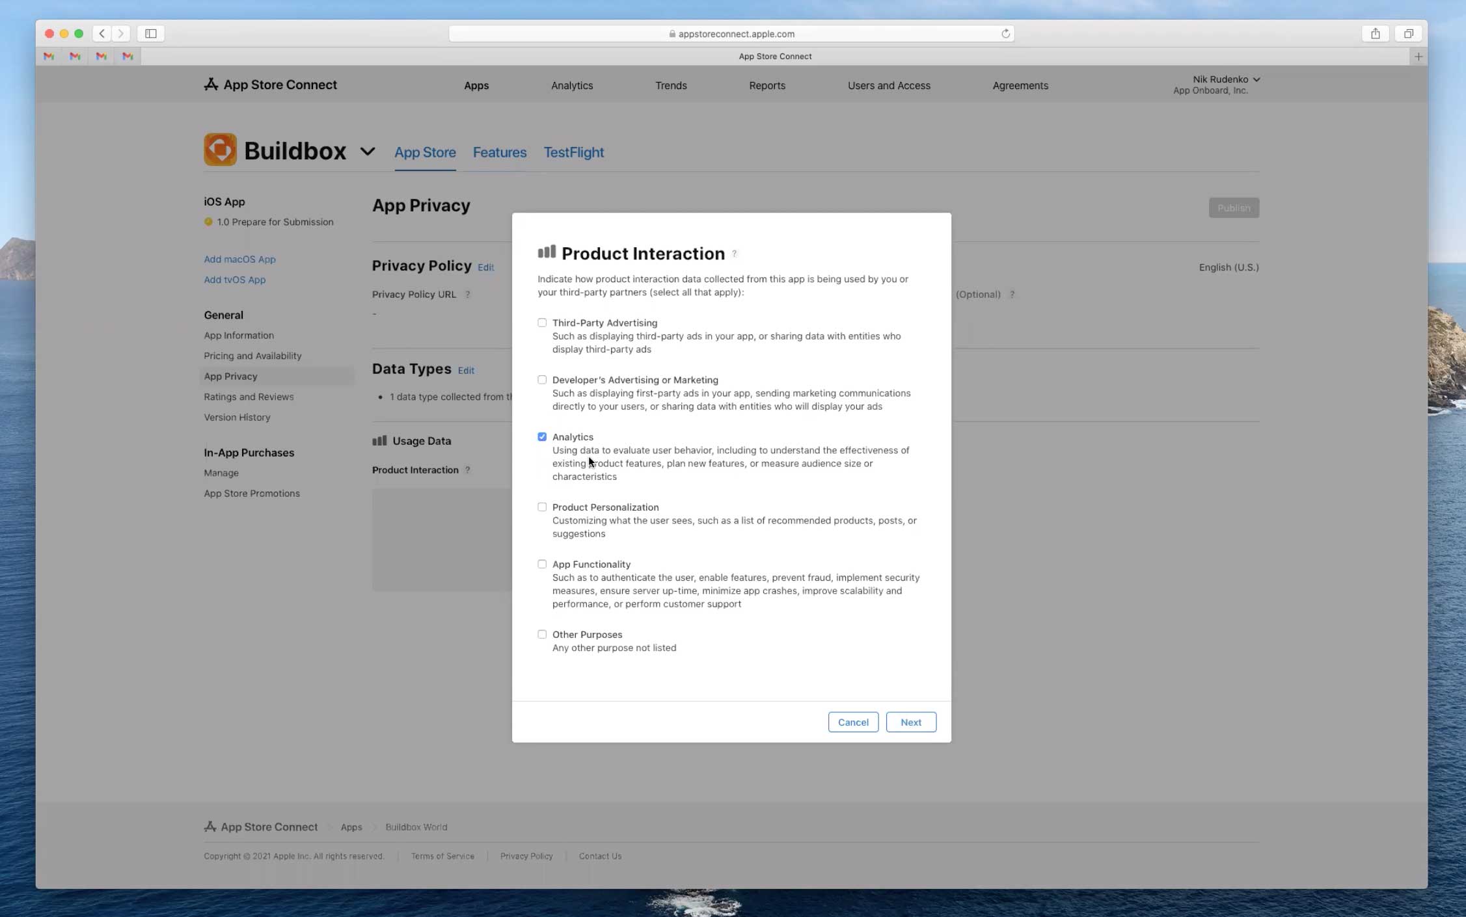This screenshot has height=917, width=1466.
Task: Click the Cancel button
Action: click(x=852, y=722)
